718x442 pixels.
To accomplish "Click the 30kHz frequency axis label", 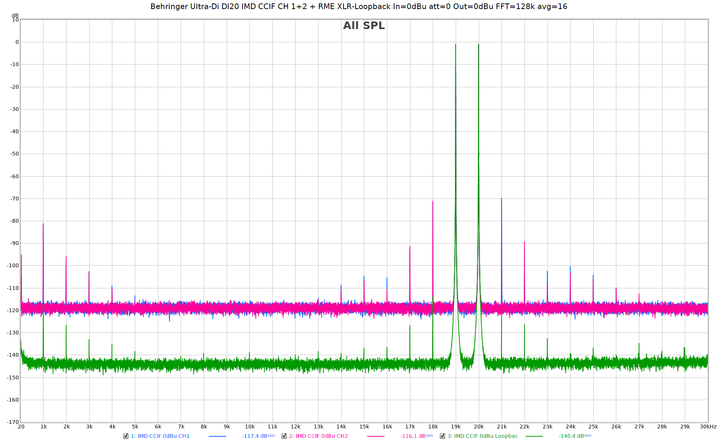I will pyautogui.click(x=708, y=427).
